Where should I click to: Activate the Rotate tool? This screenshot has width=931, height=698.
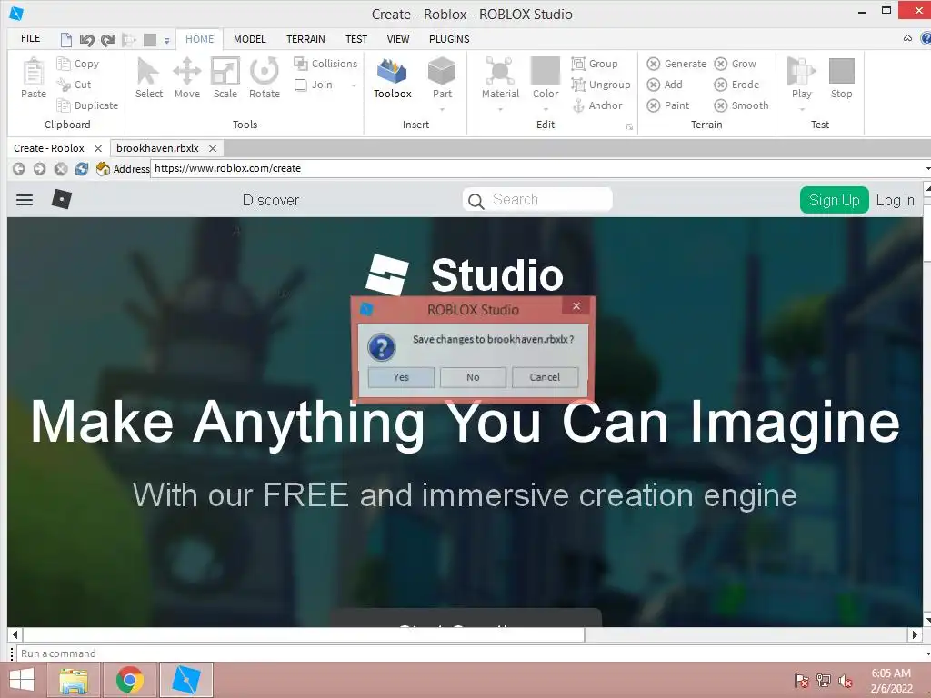[x=265, y=78]
